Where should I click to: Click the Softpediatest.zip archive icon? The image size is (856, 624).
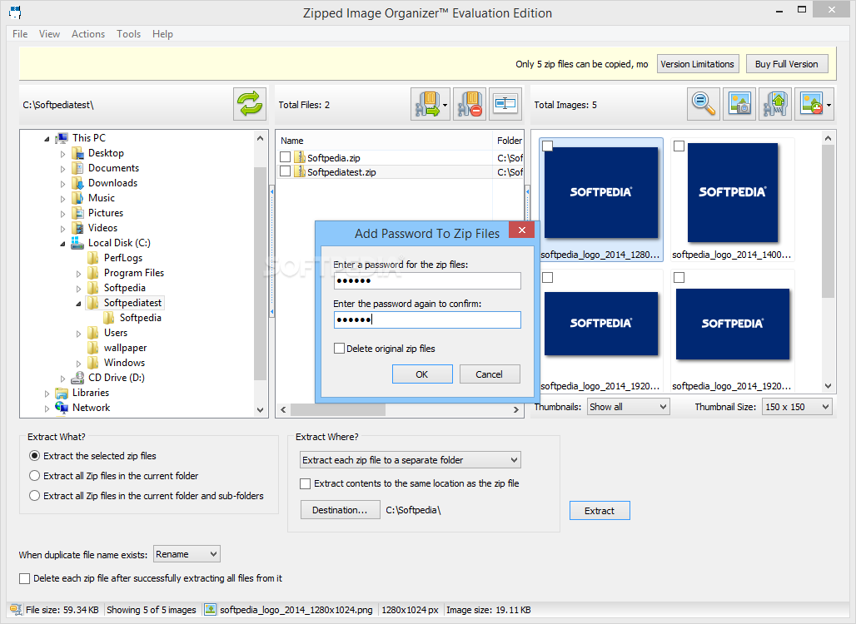click(x=299, y=172)
